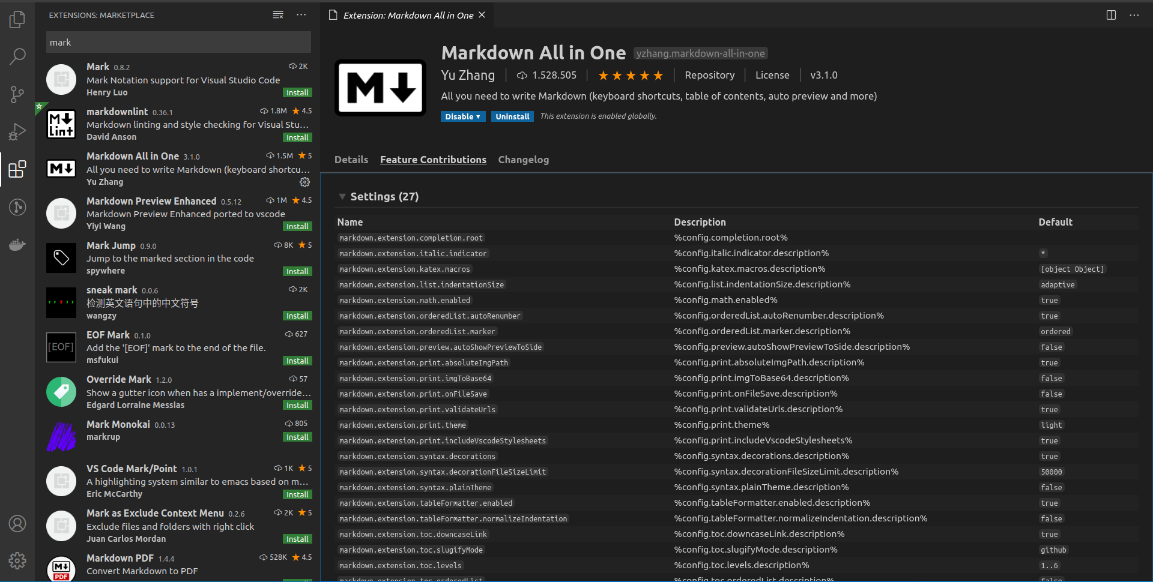Close the Markdown All in One tab
Viewport: 1153px width, 582px height.
tap(482, 15)
